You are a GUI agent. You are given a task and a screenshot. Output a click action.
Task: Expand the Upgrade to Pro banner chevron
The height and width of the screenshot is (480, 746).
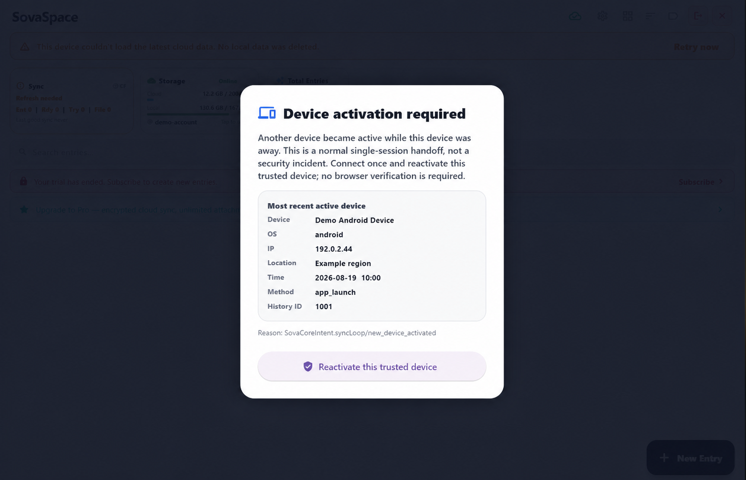[x=720, y=209]
